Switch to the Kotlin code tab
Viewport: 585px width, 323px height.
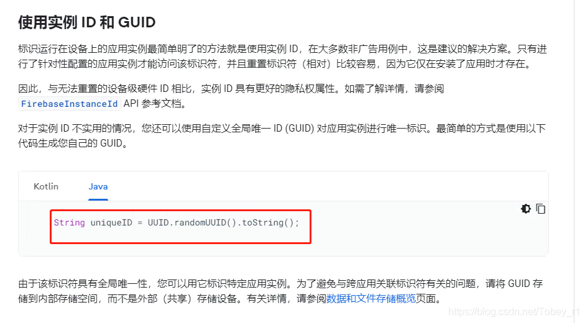tap(46, 186)
